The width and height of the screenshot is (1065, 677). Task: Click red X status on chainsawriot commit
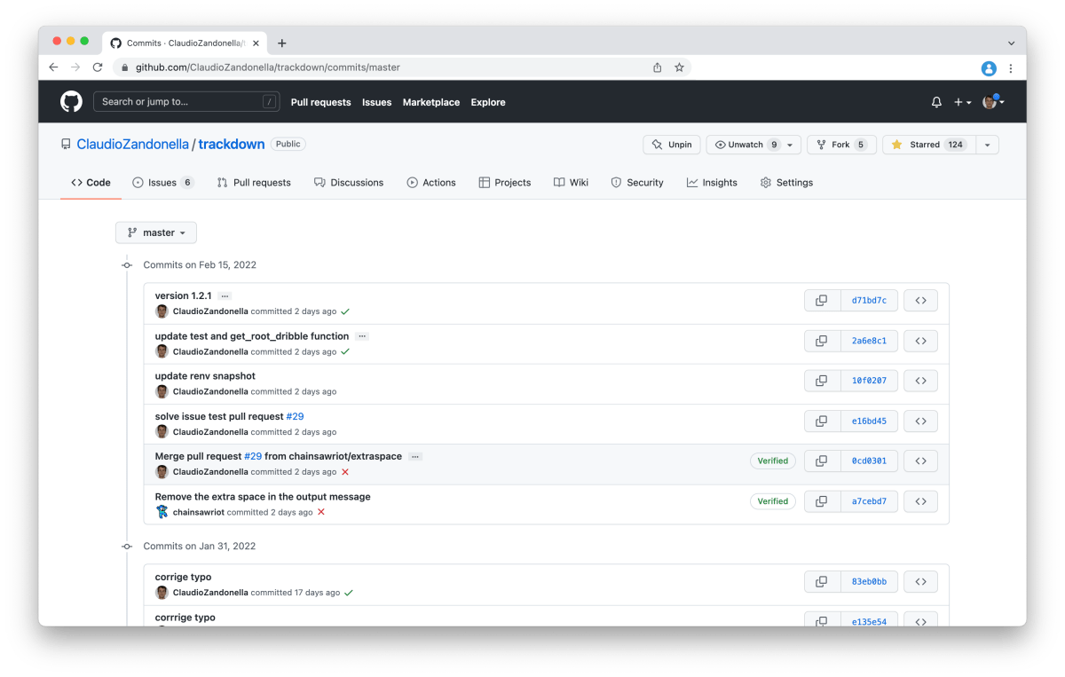[x=321, y=512]
